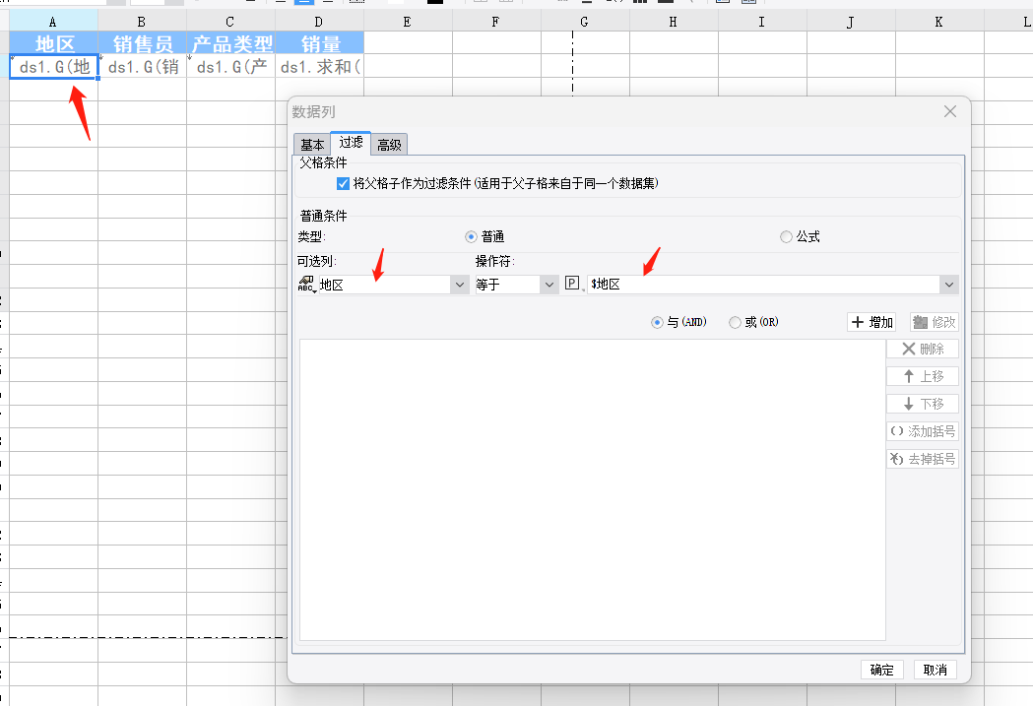Image resolution: width=1033 pixels, height=706 pixels.
Task: Switch to the 高级 tab
Action: 389,144
